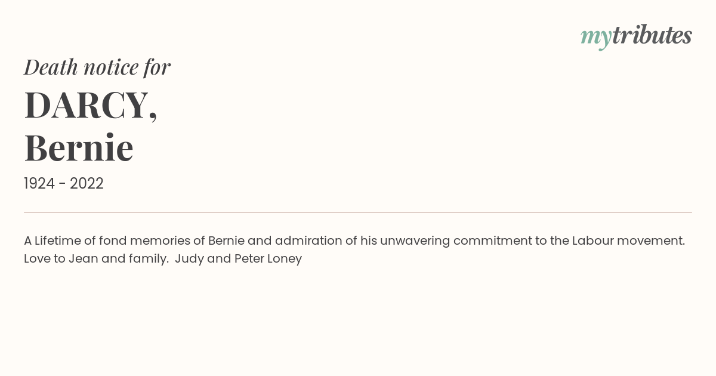Click "Peter Loney" at message end
Viewport: 716px width, 376px height.
point(268,259)
